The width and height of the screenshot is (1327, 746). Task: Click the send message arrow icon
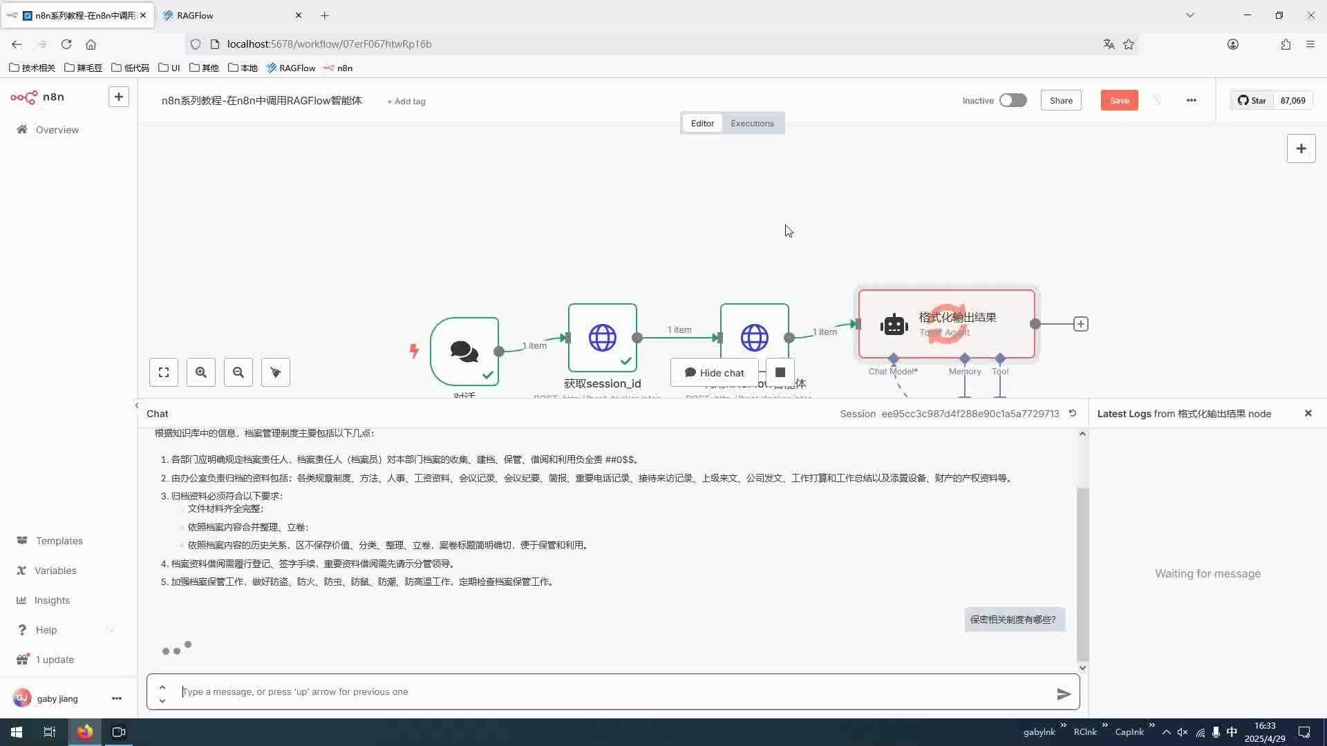1064,694
